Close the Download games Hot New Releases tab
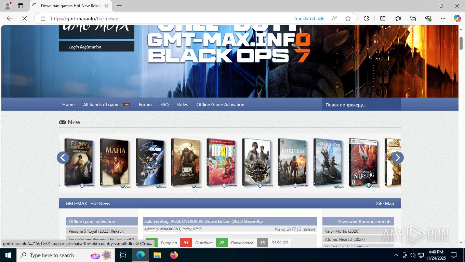 point(106,6)
